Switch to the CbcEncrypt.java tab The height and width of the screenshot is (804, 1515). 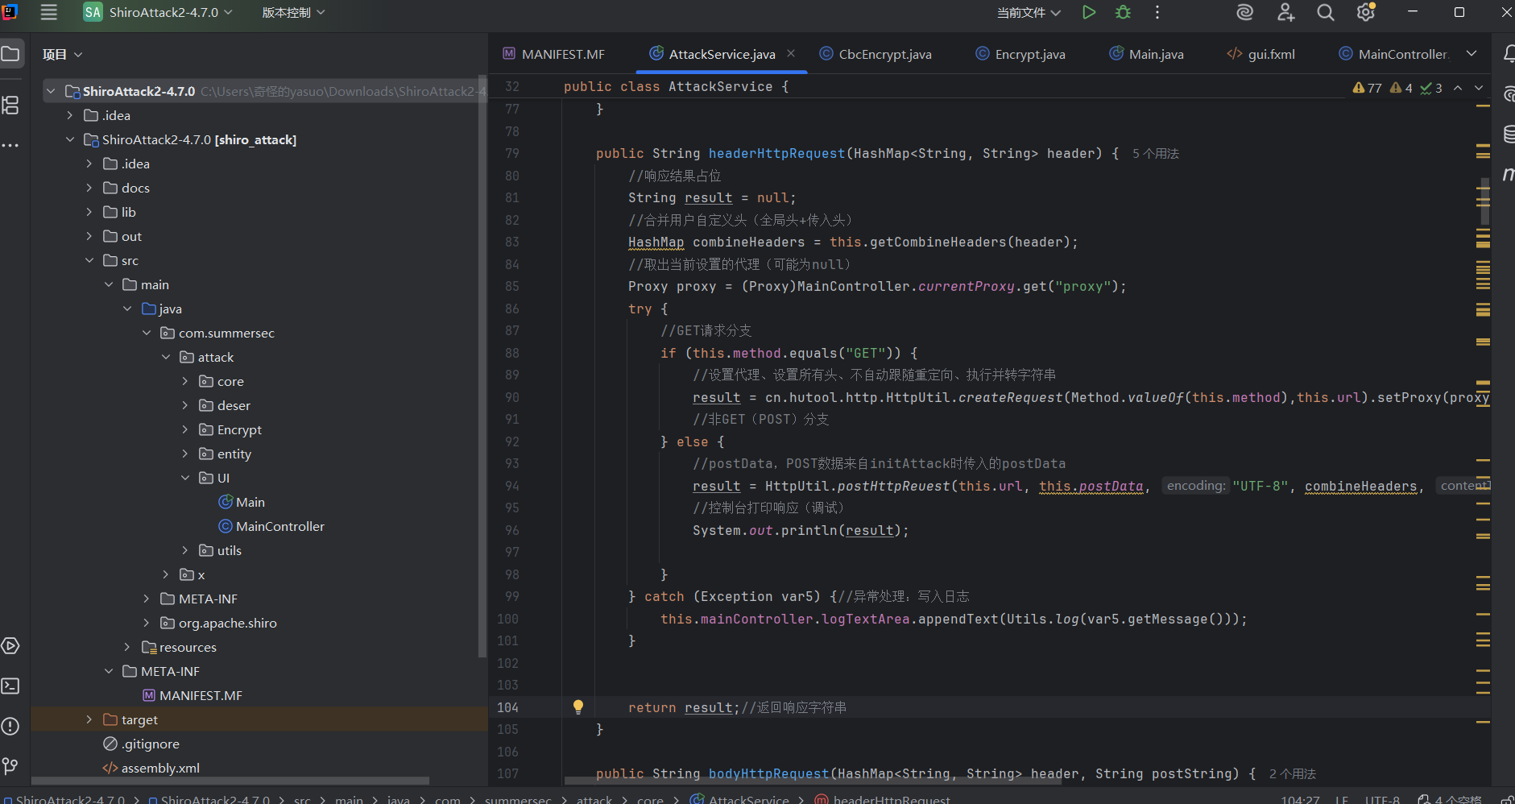click(884, 54)
